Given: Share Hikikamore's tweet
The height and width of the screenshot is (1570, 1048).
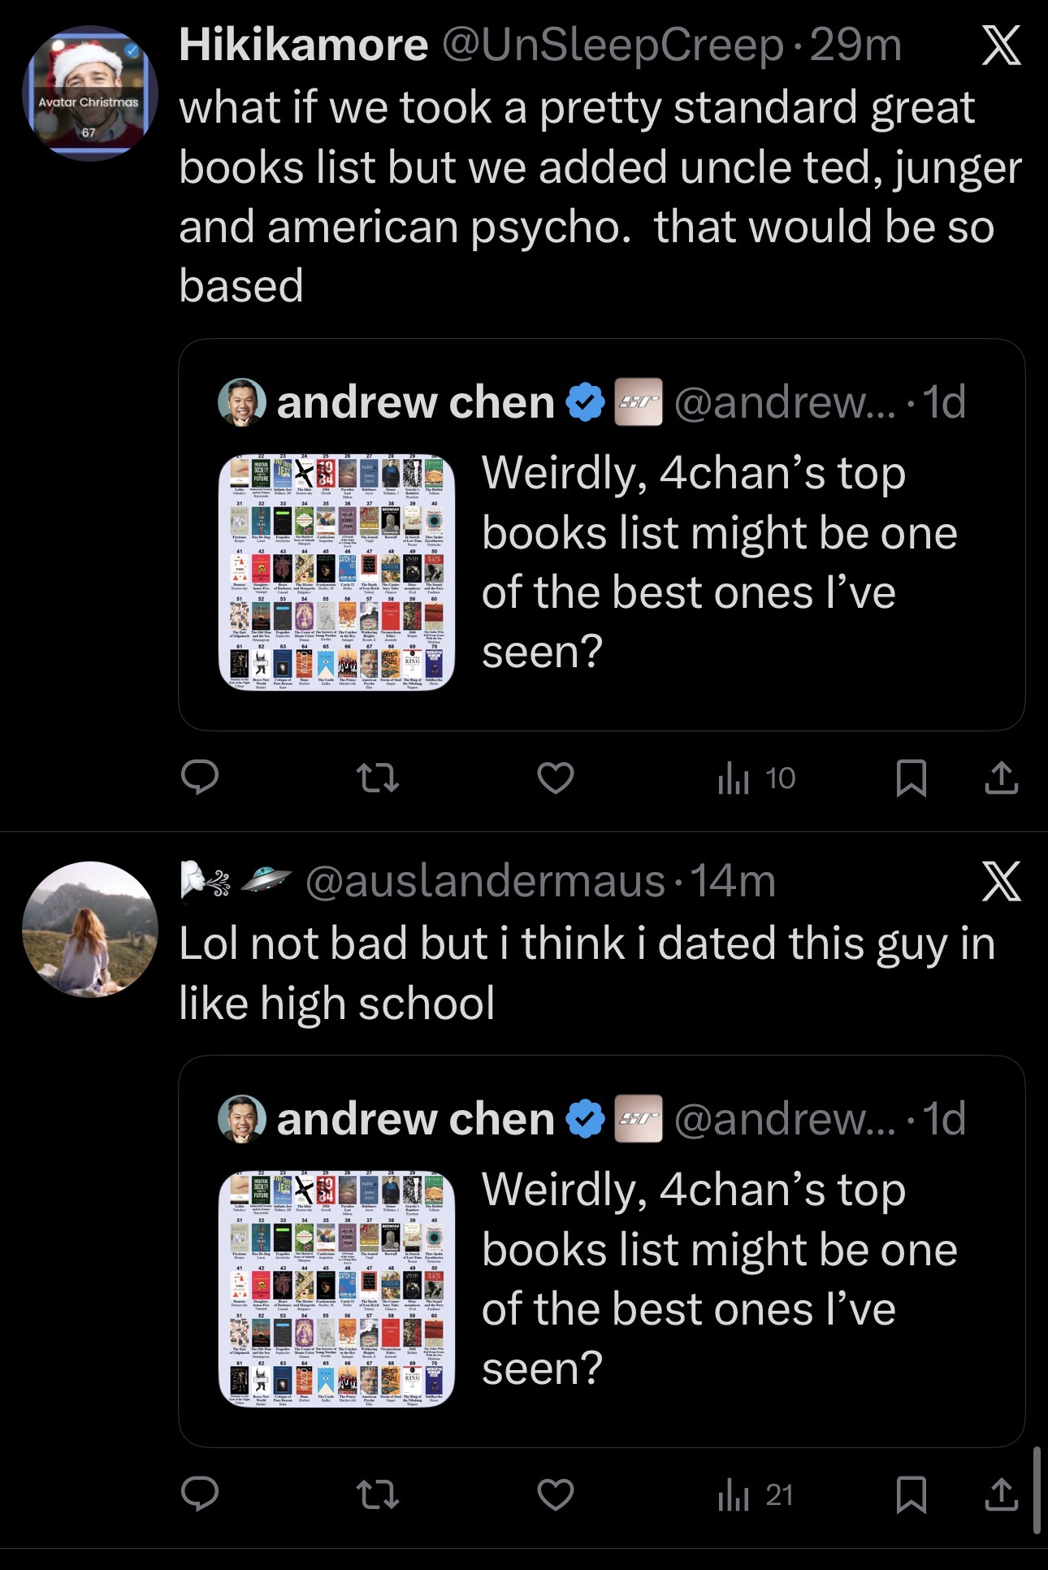Looking at the screenshot, I should click(1001, 778).
